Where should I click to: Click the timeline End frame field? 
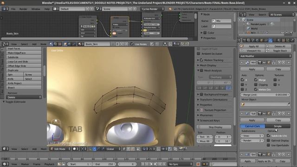click(104, 164)
